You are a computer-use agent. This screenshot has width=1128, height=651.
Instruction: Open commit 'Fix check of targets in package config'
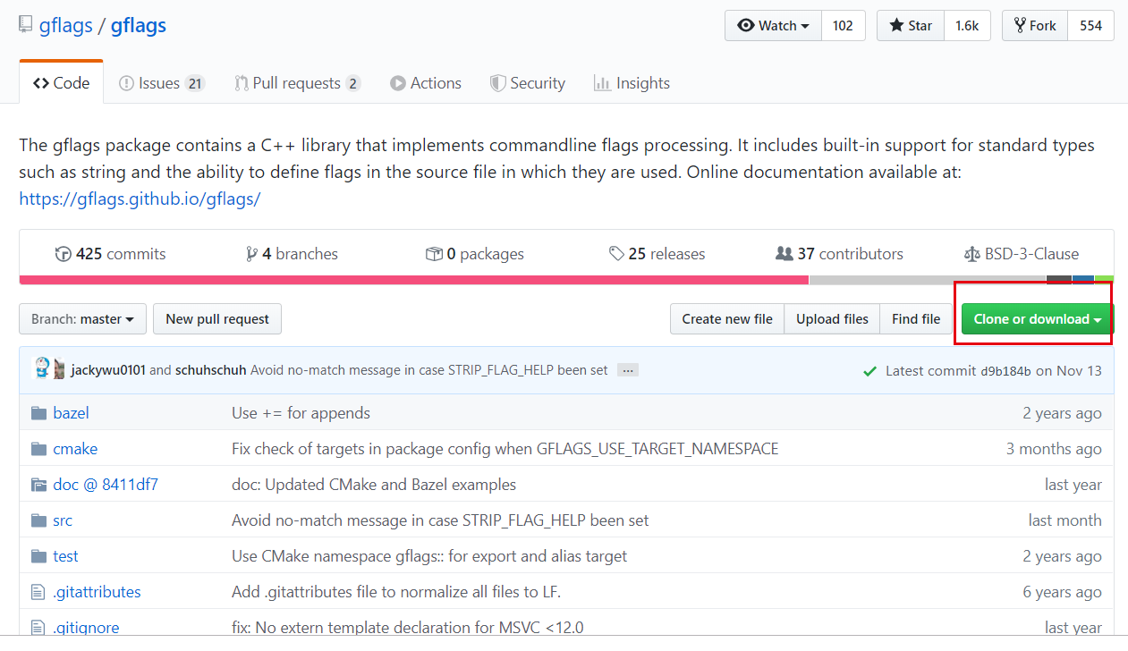point(505,449)
